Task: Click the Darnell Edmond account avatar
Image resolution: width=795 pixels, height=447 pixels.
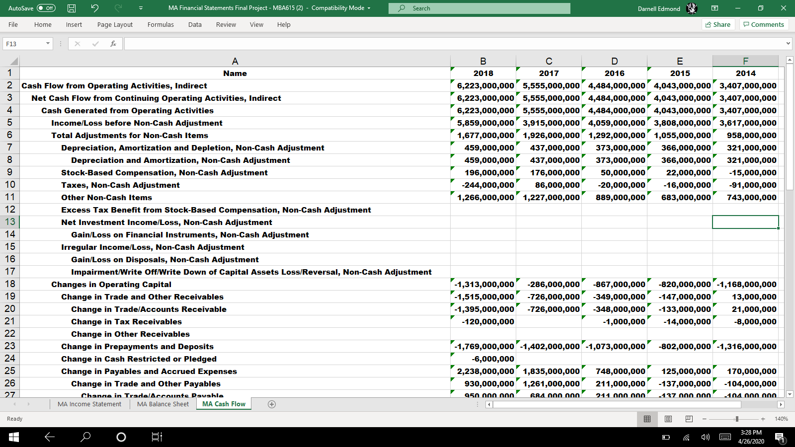Action: [x=692, y=8]
